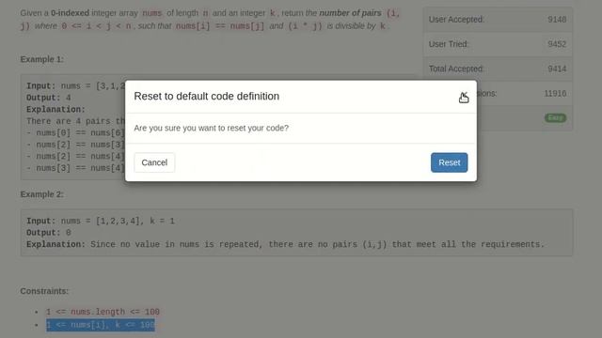Click the value 9148
Viewport: 602px width, 338px height.
pos(557,20)
